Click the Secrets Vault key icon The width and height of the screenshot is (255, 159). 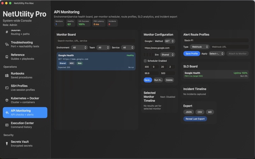coord(7,143)
